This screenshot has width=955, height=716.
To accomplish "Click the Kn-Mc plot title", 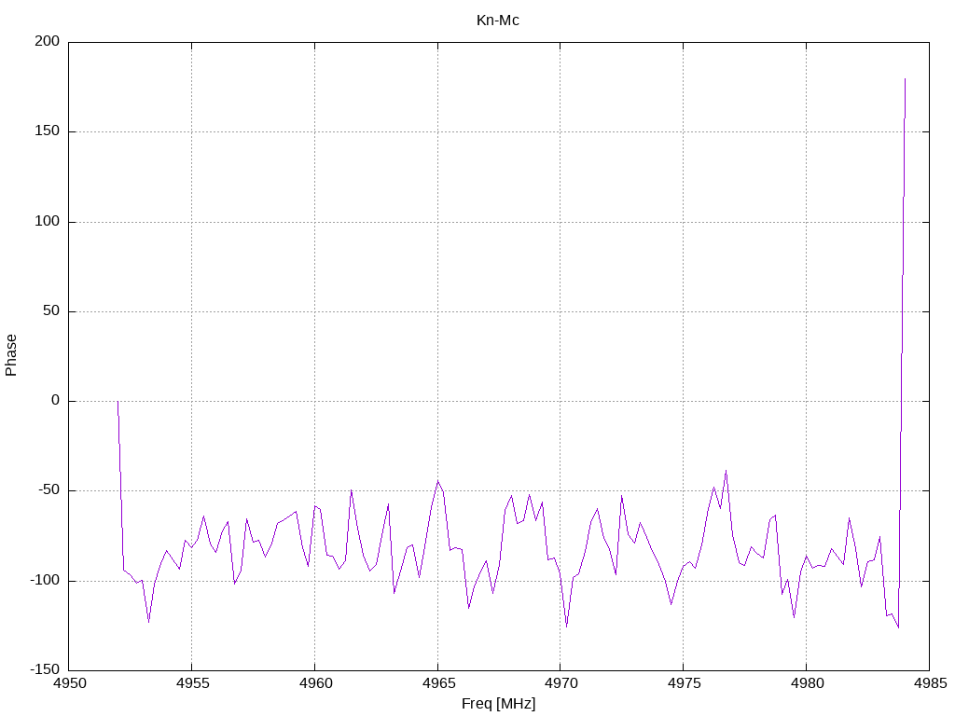I will [x=498, y=21].
